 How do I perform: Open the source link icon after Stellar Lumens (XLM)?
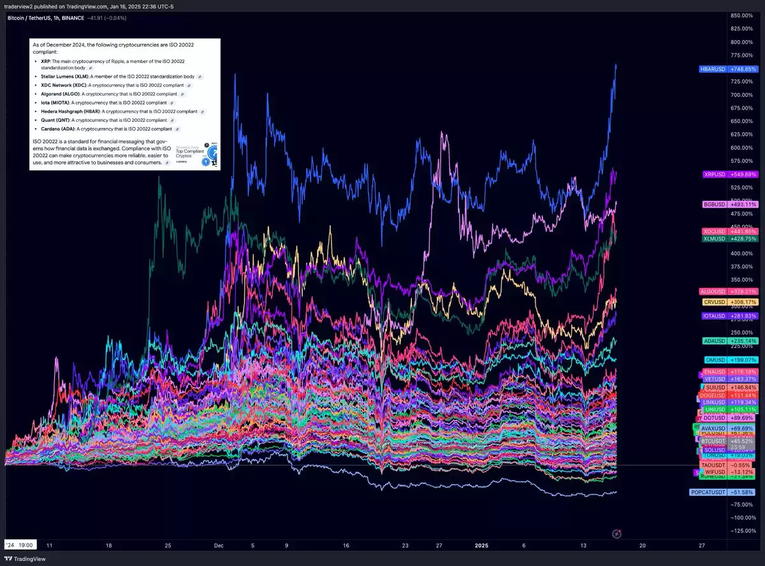click(199, 76)
